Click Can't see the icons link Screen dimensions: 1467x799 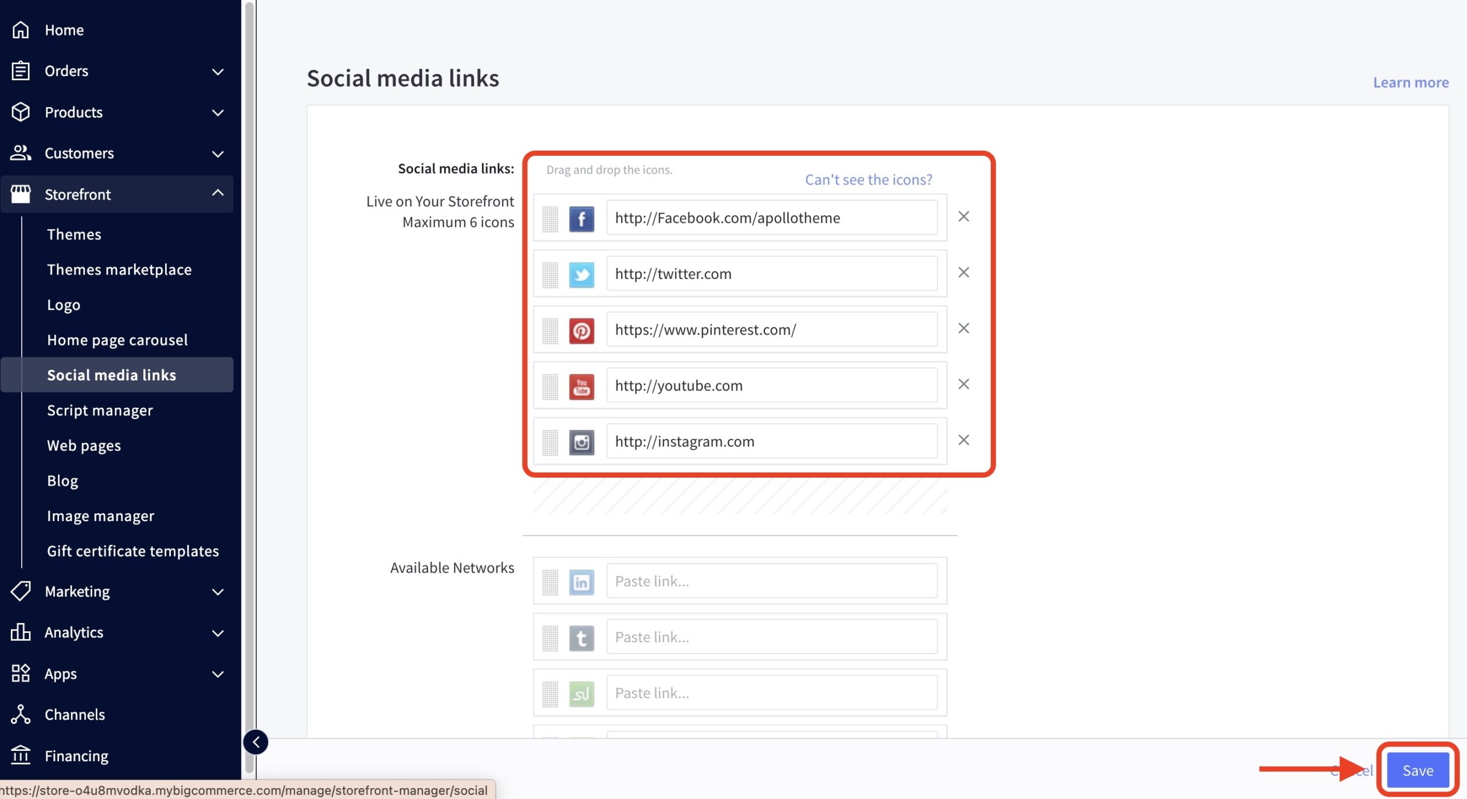tap(868, 179)
